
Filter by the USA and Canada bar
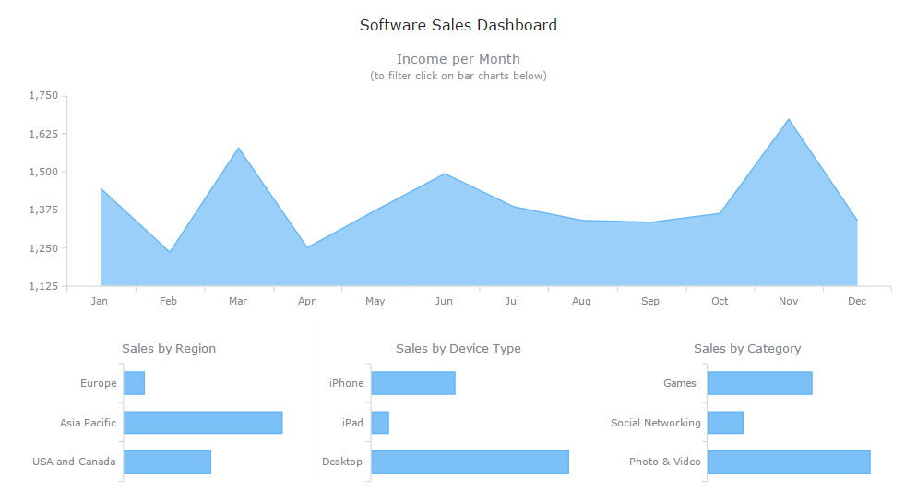click(167, 462)
